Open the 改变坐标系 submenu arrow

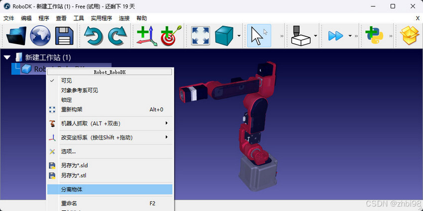[166, 137]
